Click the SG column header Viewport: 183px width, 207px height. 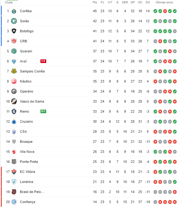(x=148, y=2)
